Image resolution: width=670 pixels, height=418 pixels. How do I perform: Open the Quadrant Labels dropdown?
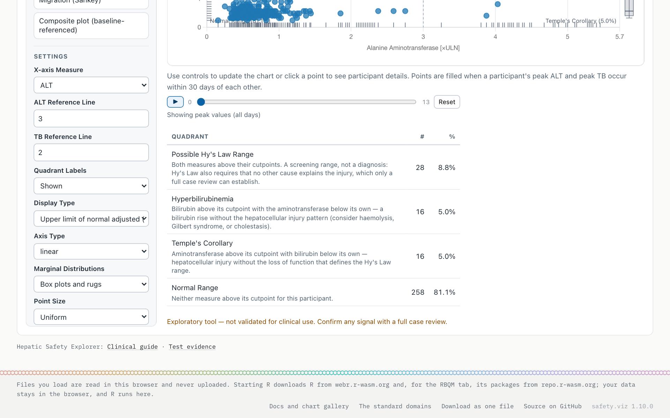(91, 186)
